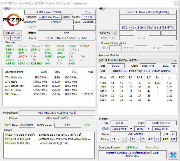Click the SSSE-3 feature label
This screenshot has height=161, width=180.
pyautogui.click(x=85, y=46)
